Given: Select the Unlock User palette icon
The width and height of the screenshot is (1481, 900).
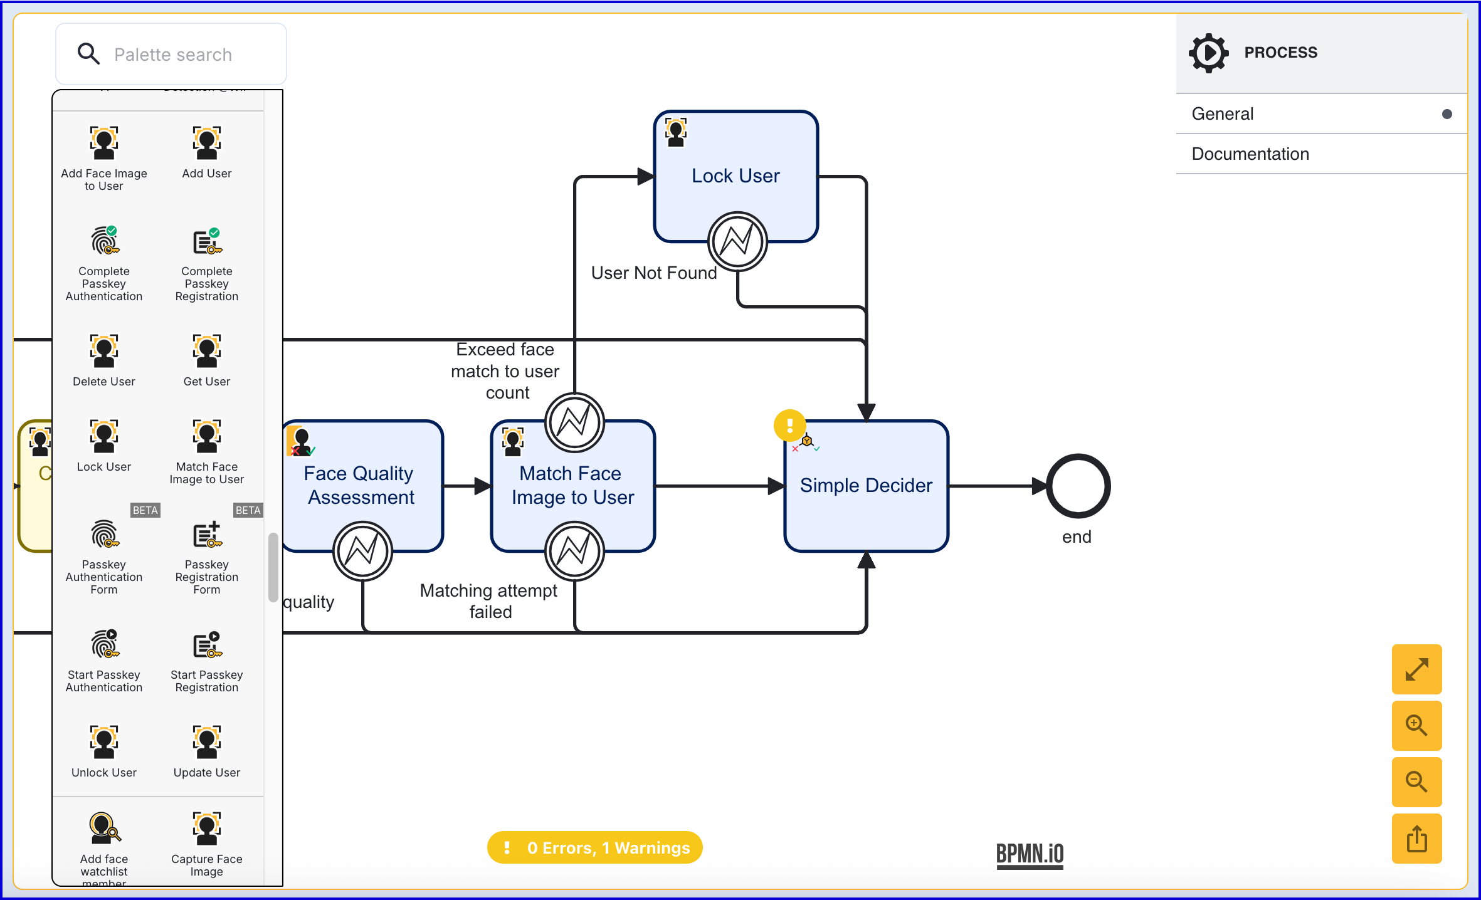Looking at the screenshot, I should tap(104, 743).
